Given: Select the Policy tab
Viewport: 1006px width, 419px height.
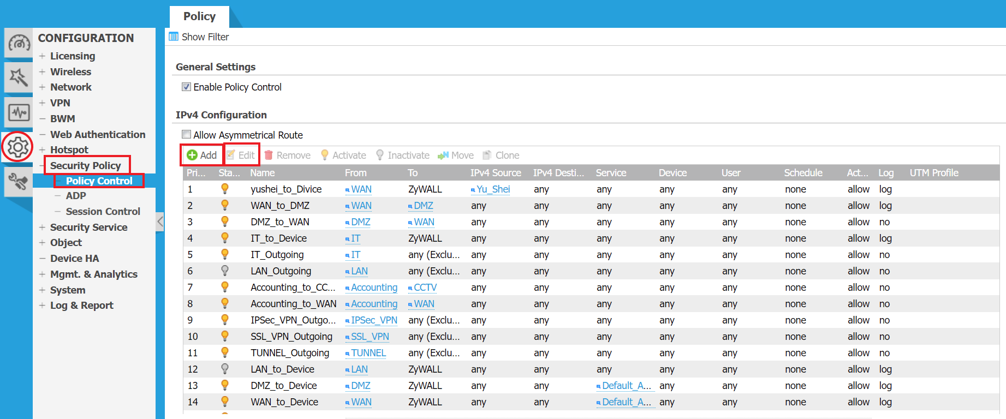Looking at the screenshot, I should pyautogui.click(x=199, y=16).
